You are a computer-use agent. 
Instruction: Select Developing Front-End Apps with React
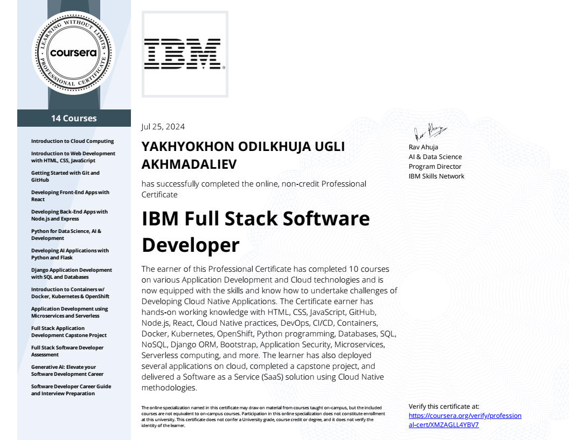(71, 196)
